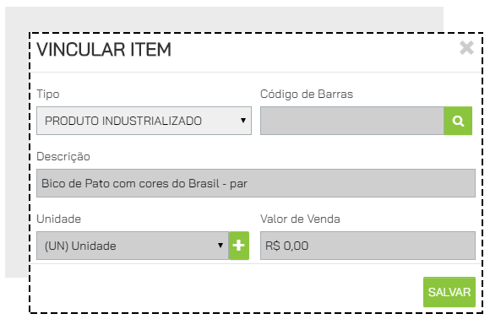Click the Valor de Venda label
Image resolution: width=490 pixels, height=319 pixels.
300,219
